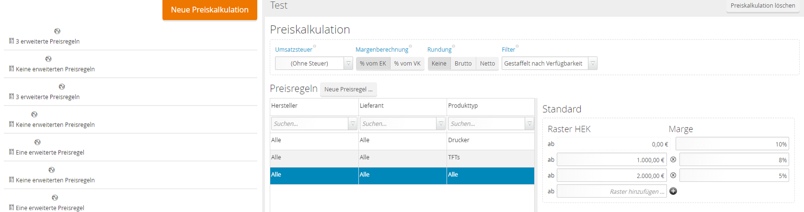The image size is (804, 212).
Task: Expand the Filter 'Gestaffelt nach Verfügbarkeit' dropdown
Action: 593,64
